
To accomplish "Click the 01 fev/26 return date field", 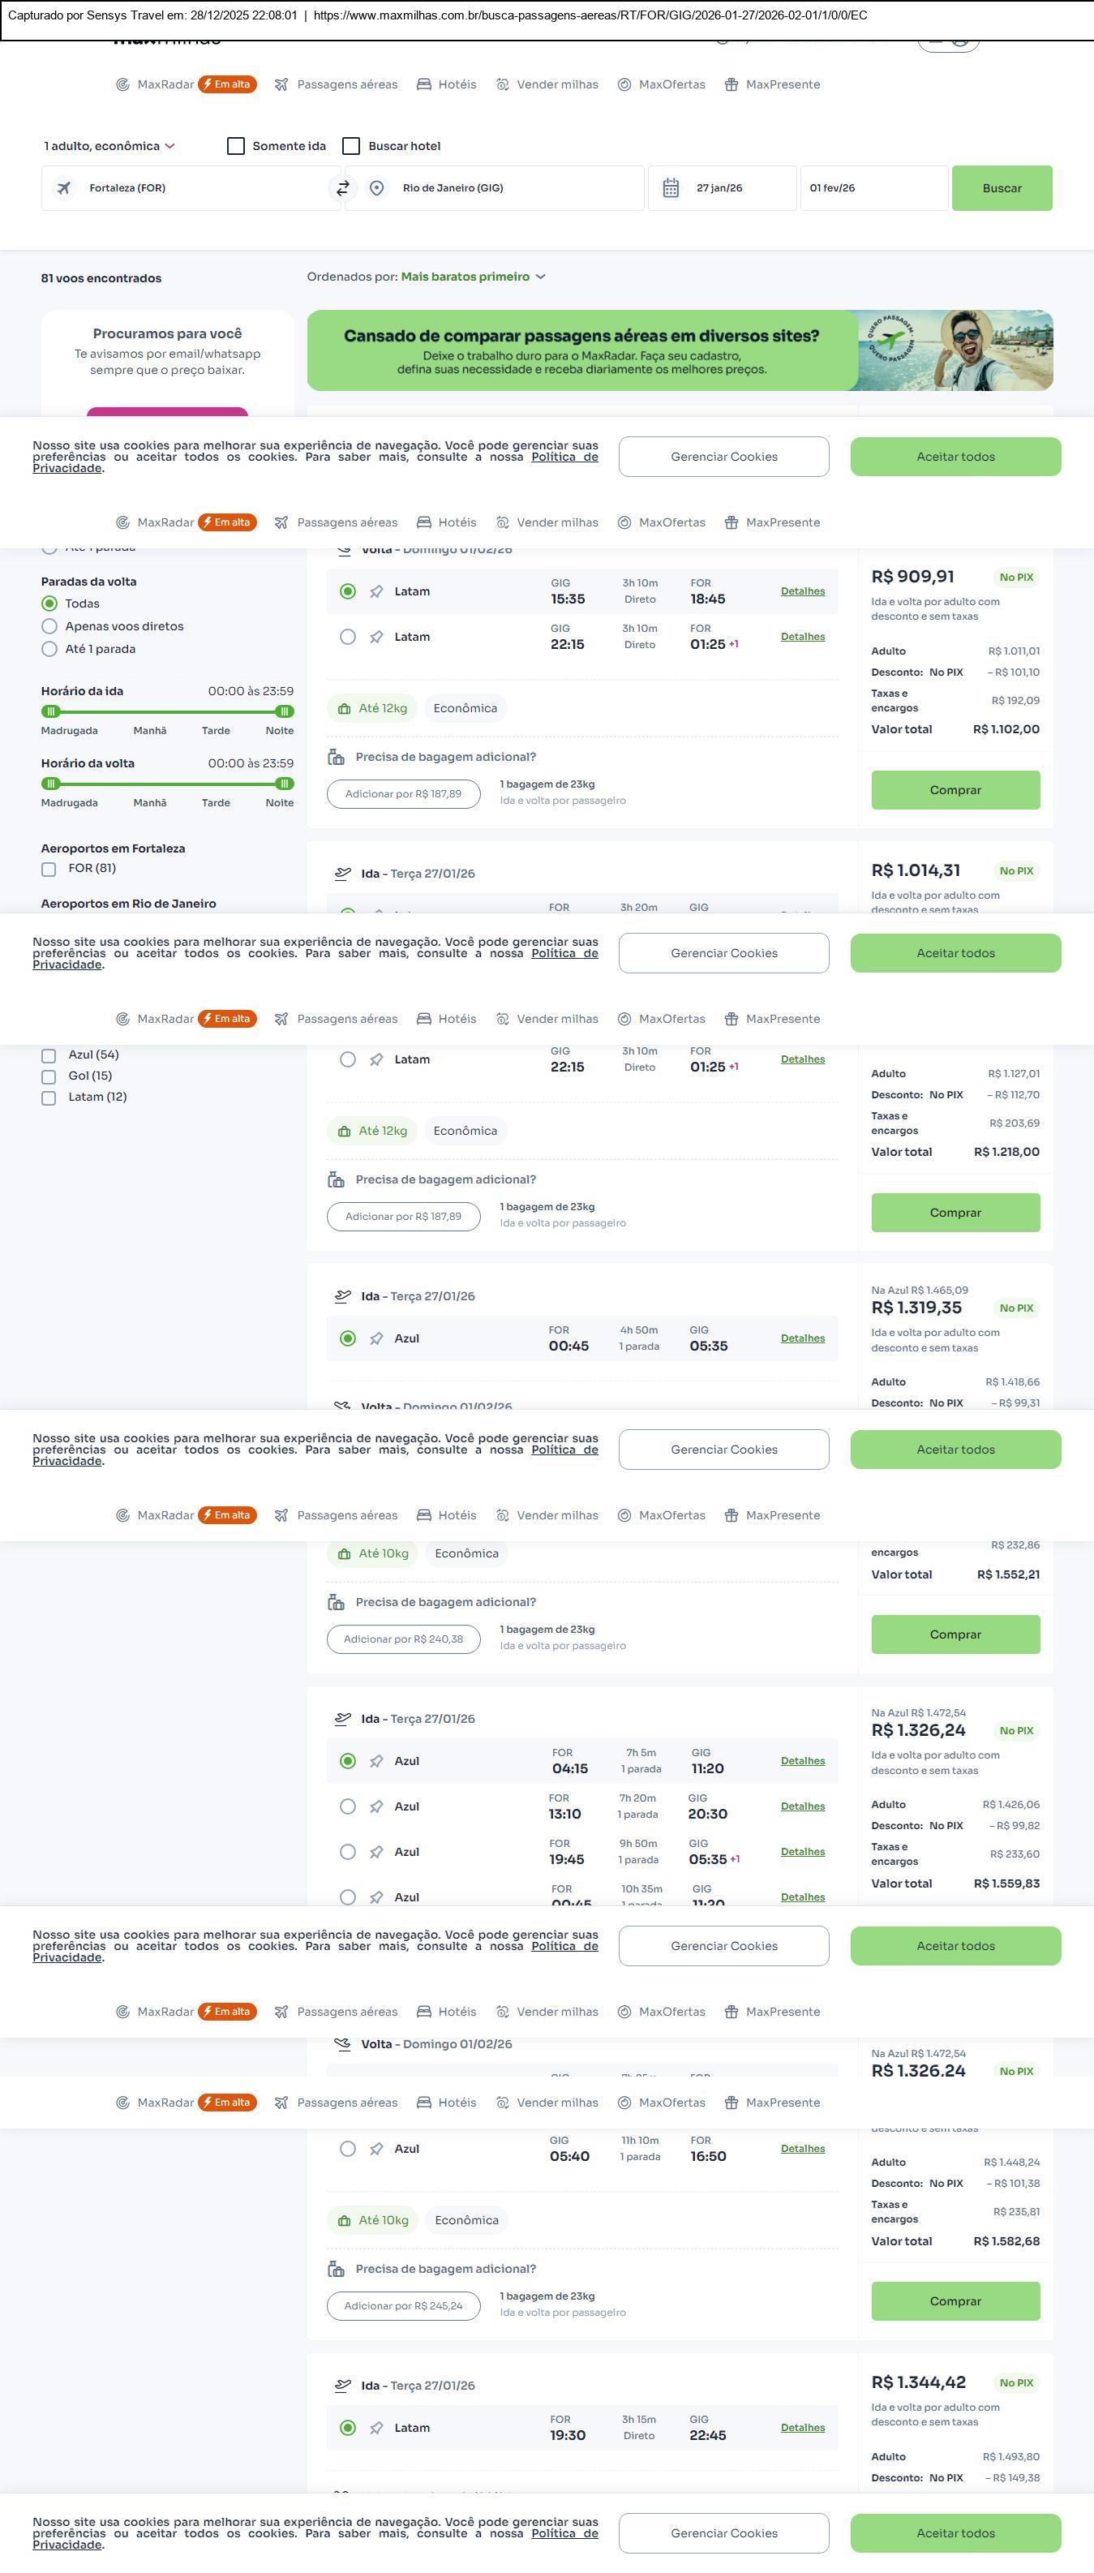I will (x=873, y=187).
